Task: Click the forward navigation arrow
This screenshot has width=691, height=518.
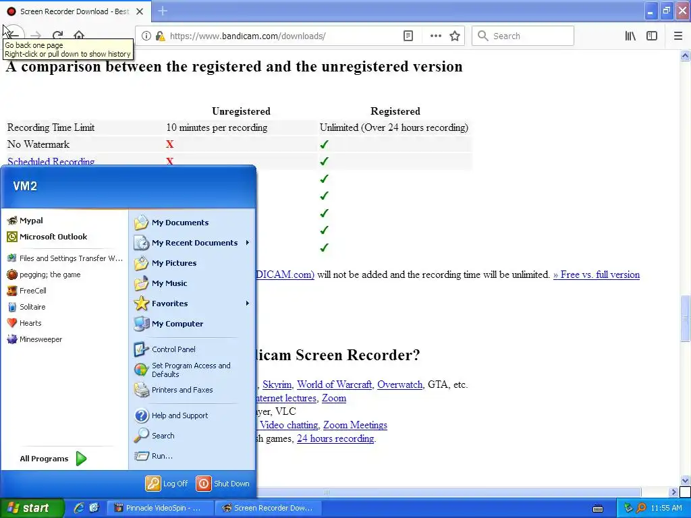Action: pyautogui.click(x=36, y=36)
